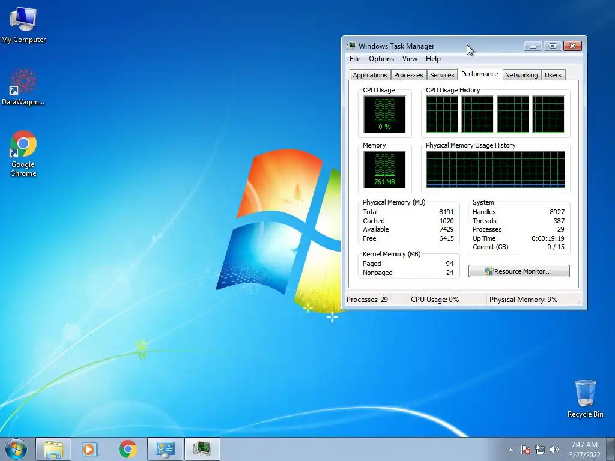The image size is (615, 461).
Task: Open the Options menu in Task Manager
Action: (x=381, y=59)
